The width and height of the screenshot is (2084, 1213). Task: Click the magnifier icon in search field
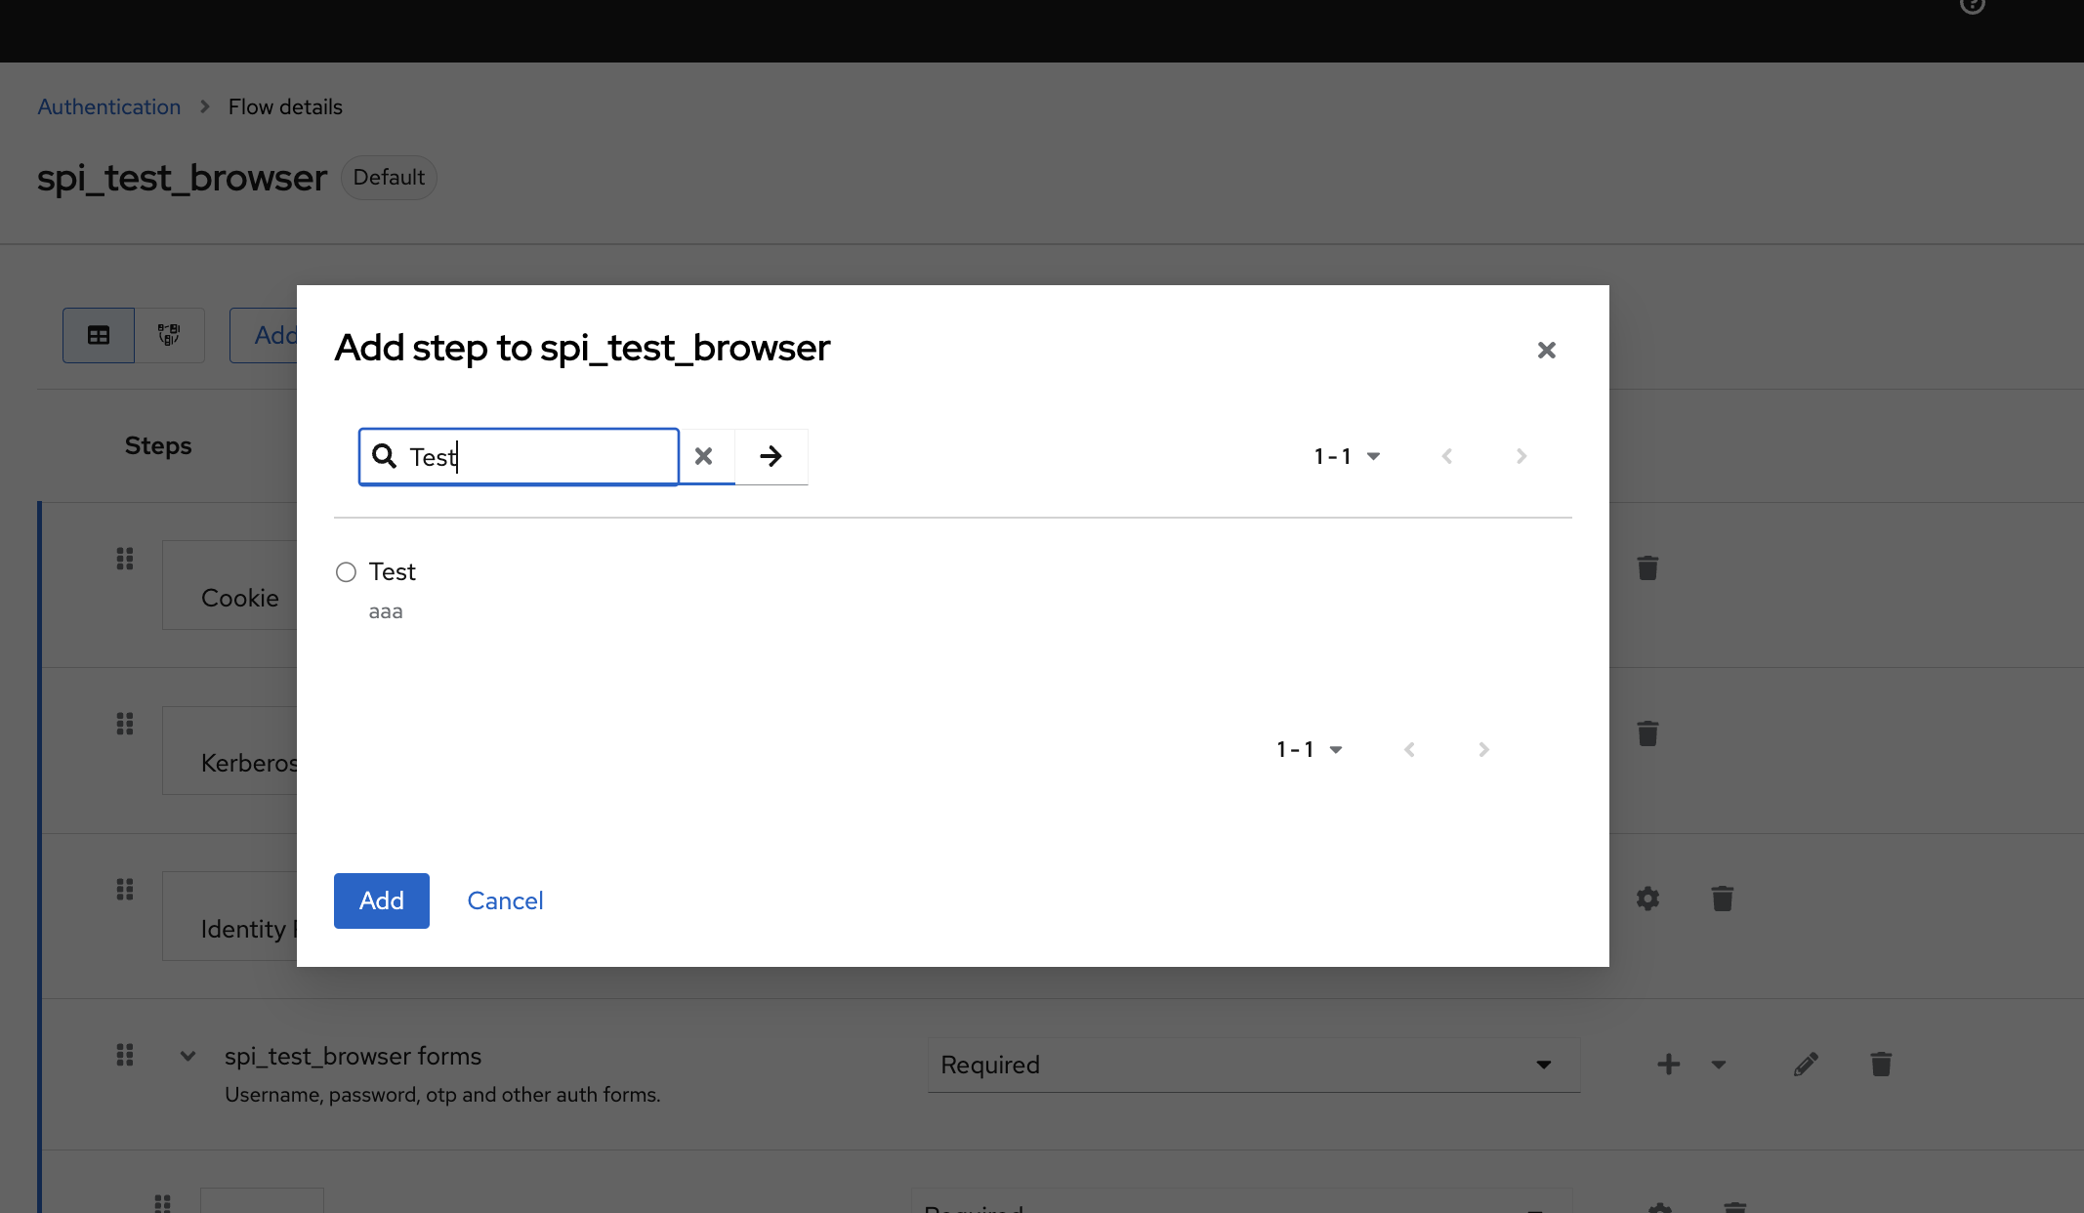[x=385, y=456]
